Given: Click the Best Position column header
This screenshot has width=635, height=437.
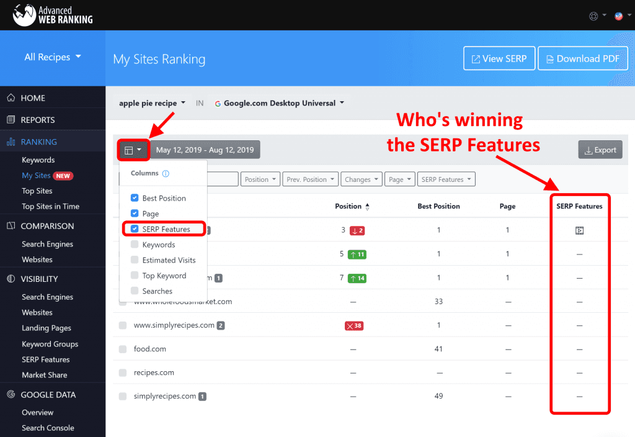Looking at the screenshot, I should pyautogui.click(x=438, y=206).
